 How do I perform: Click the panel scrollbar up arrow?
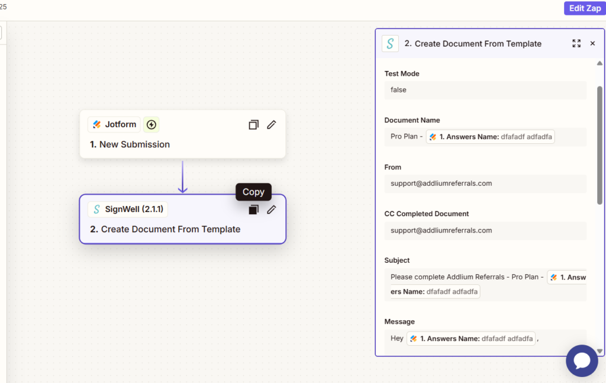pos(599,63)
